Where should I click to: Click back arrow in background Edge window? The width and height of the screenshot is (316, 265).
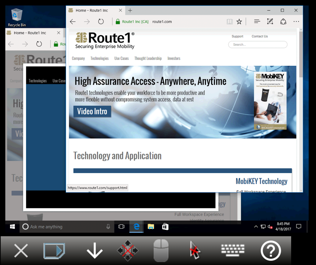click(x=11, y=44)
